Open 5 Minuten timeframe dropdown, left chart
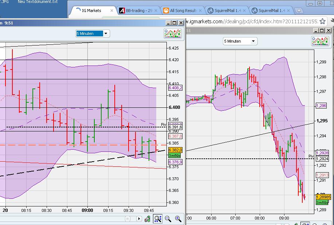334x225 pixels. click(93, 33)
